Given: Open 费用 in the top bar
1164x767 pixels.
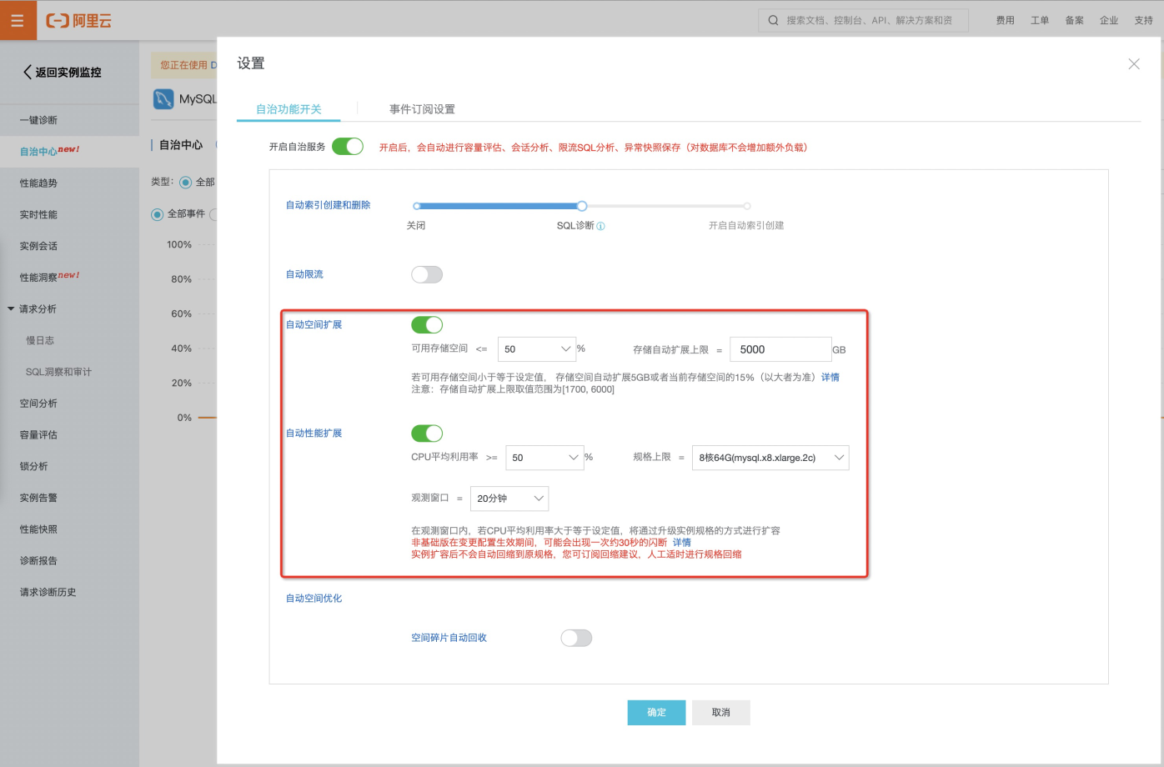Looking at the screenshot, I should click(x=1006, y=20).
